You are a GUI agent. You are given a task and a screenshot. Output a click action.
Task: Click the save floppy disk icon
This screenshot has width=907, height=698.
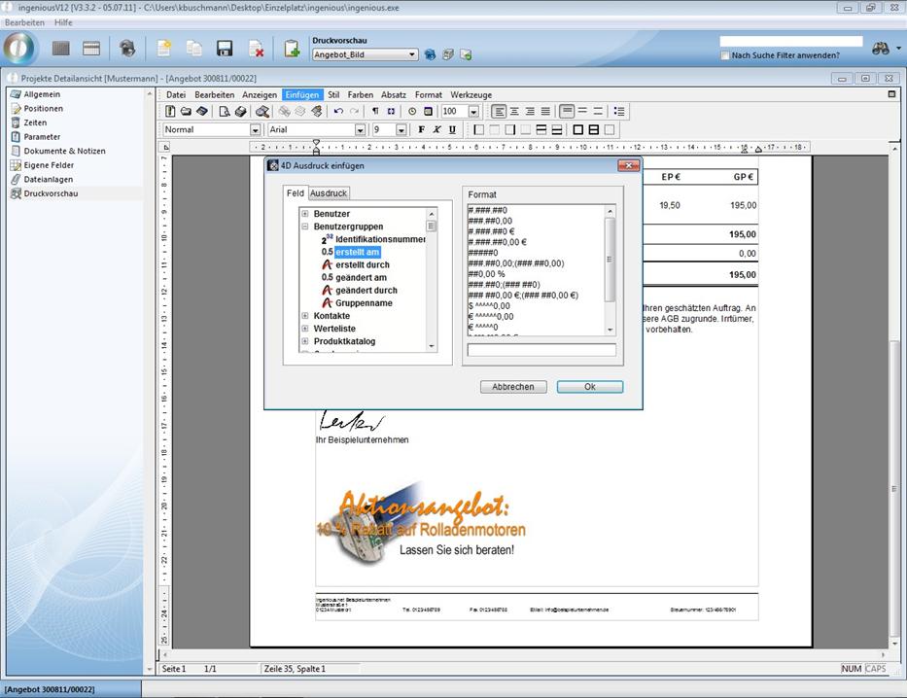coord(225,49)
